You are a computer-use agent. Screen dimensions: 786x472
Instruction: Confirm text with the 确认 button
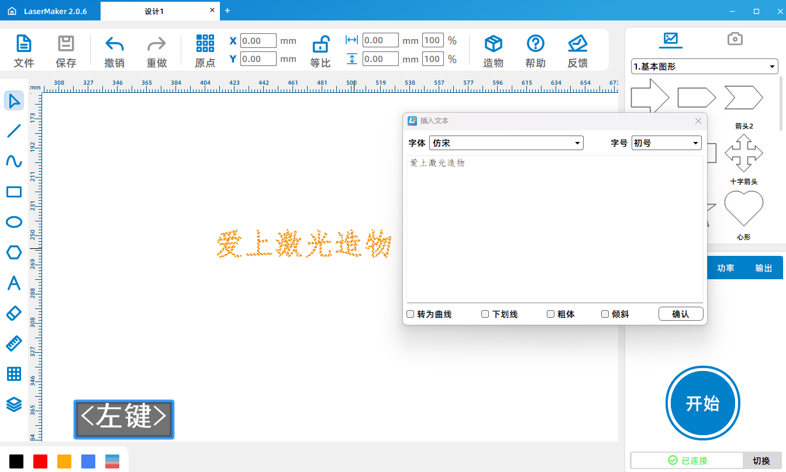click(681, 314)
